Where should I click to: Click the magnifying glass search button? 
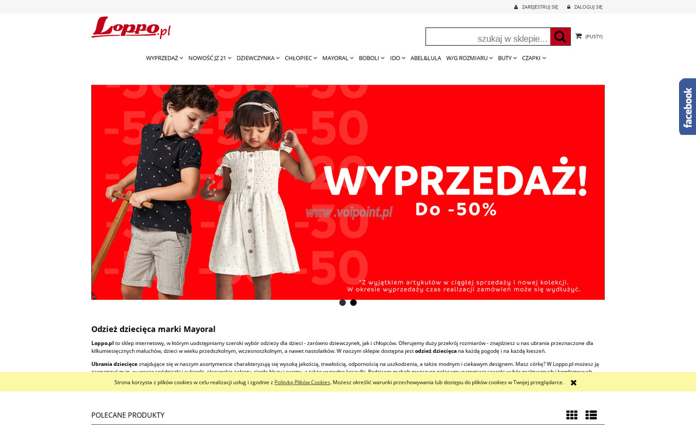pyautogui.click(x=560, y=37)
